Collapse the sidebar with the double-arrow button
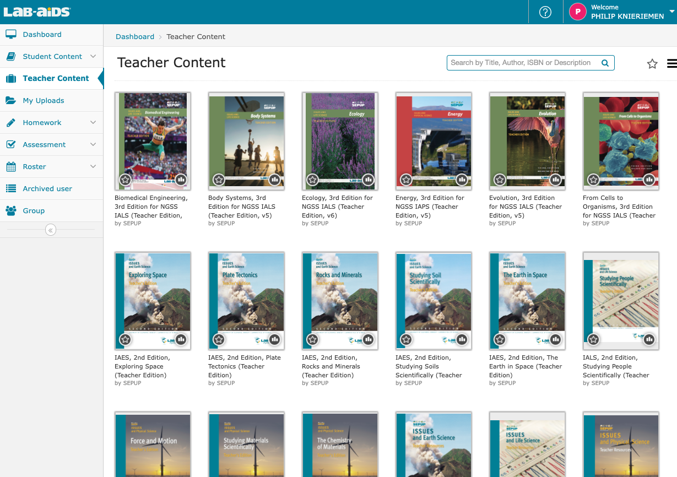677x477 pixels. [x=51, y=230]
